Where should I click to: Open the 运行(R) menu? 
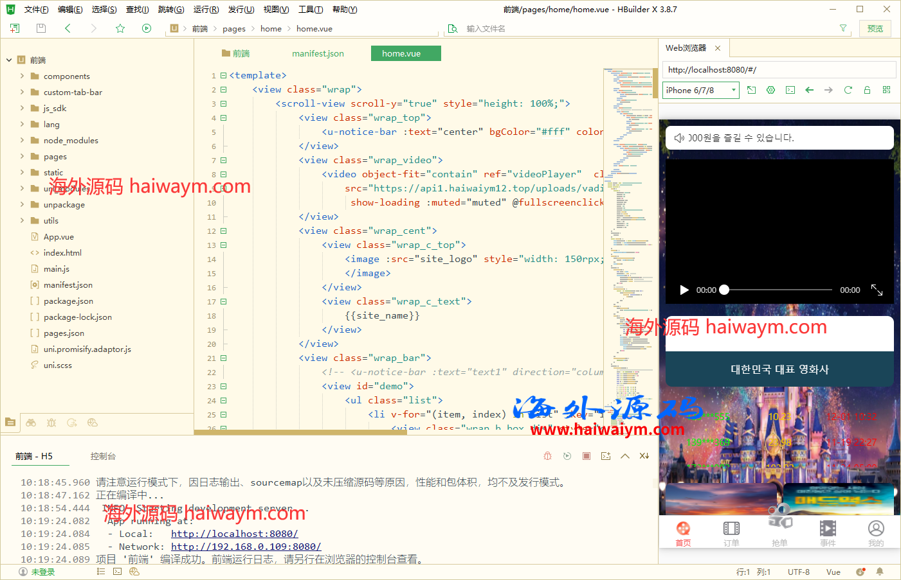coord(206,10)
